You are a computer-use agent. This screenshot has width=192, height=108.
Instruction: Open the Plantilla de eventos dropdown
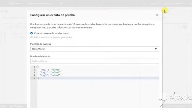[94, 49]
